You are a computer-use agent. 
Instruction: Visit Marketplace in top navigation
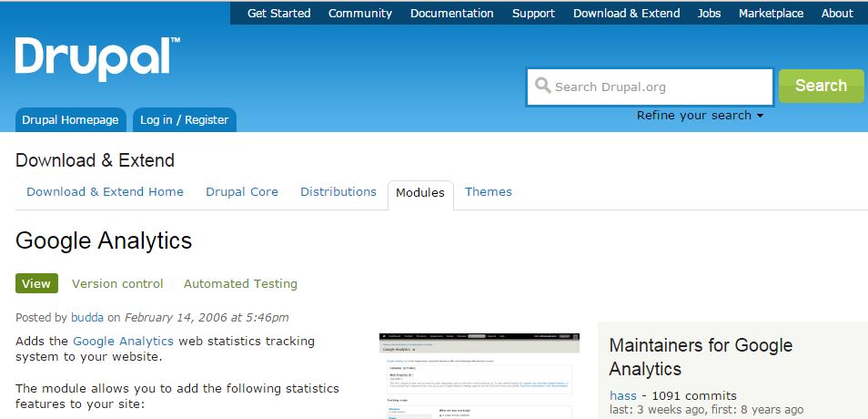point(772,14)
